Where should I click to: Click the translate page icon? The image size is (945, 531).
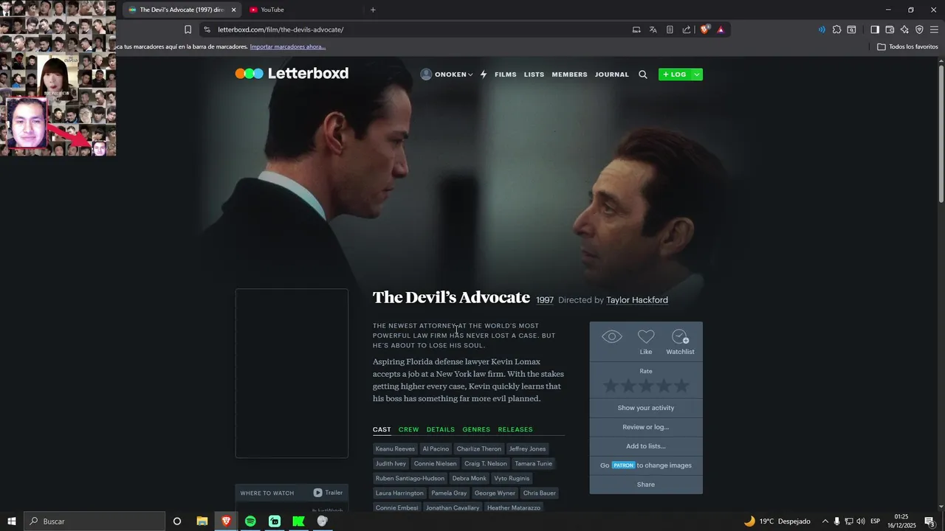pos(653,29)
